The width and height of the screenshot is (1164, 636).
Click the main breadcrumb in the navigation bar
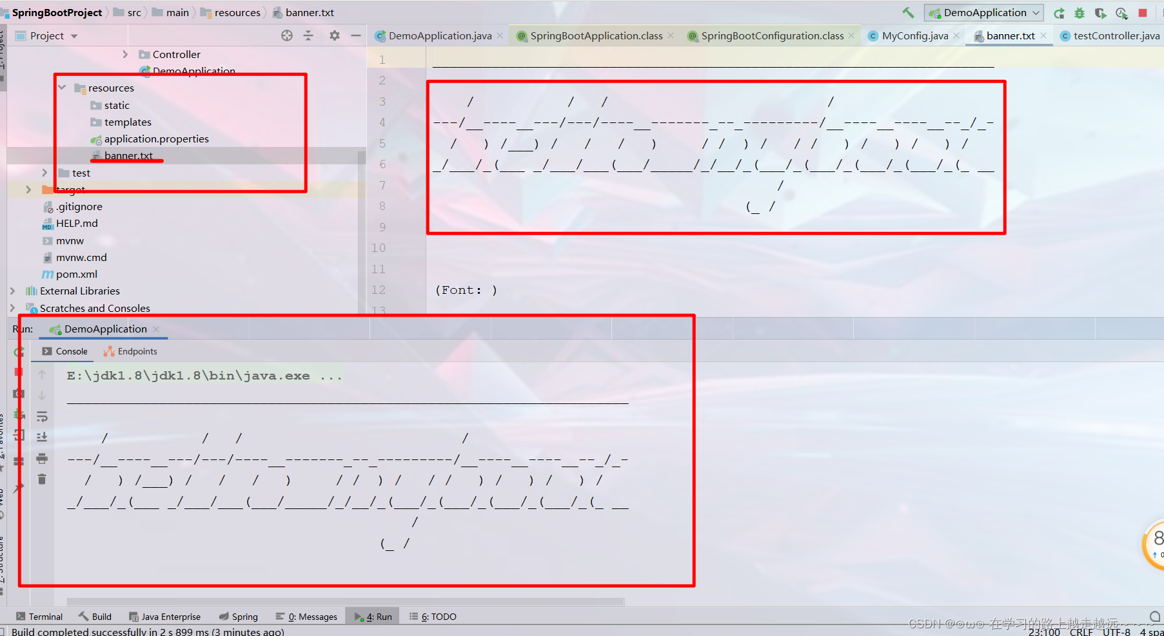(171, 13)
